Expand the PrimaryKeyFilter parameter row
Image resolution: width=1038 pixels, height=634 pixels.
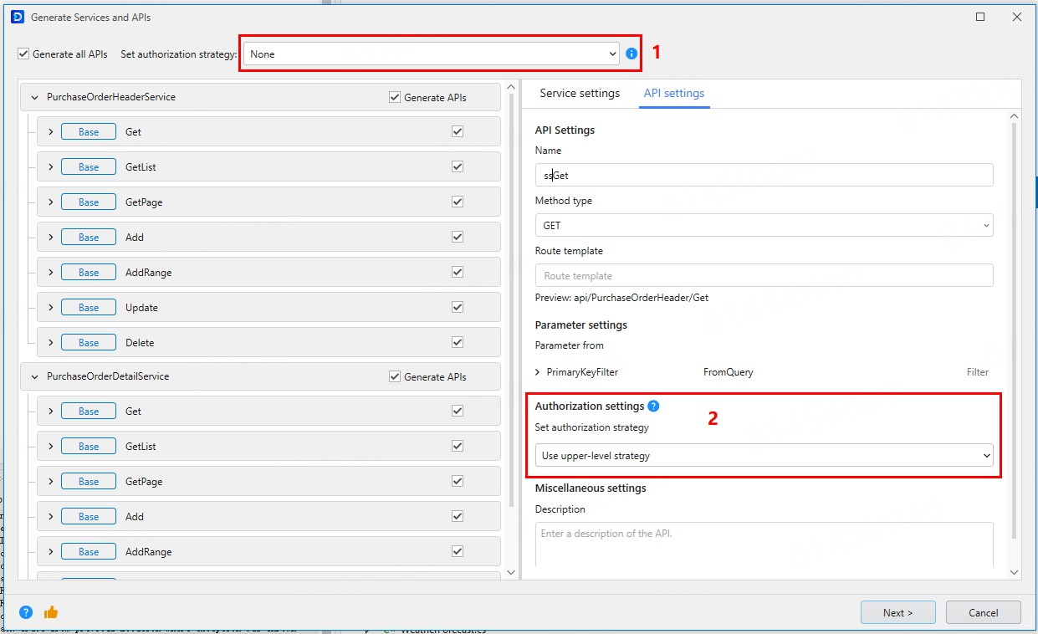[538, 372]
